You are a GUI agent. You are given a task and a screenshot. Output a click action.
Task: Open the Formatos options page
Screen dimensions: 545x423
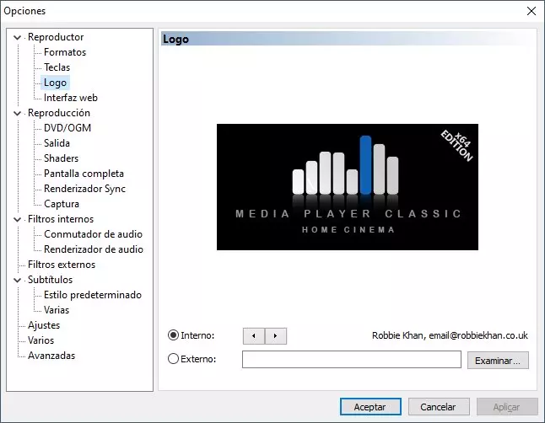65,52
